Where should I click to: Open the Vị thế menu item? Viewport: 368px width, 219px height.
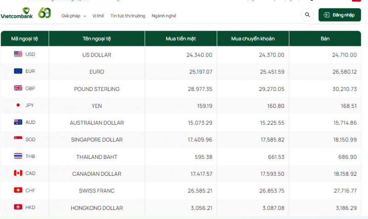pos(98,16)
